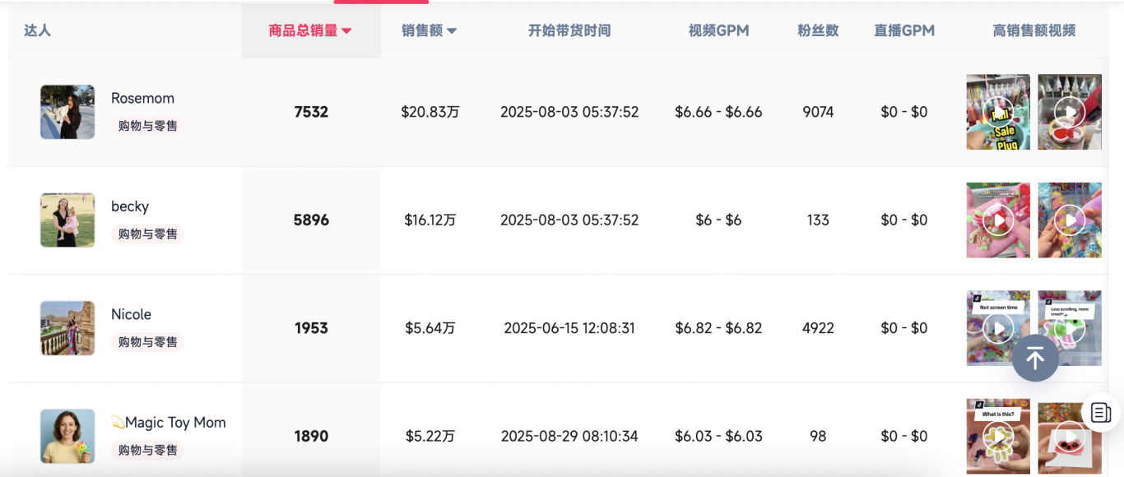Image resolution: width=1124 pixels, height=477 pixels.
Task: Click becky's name link
Action: point(130,206)
